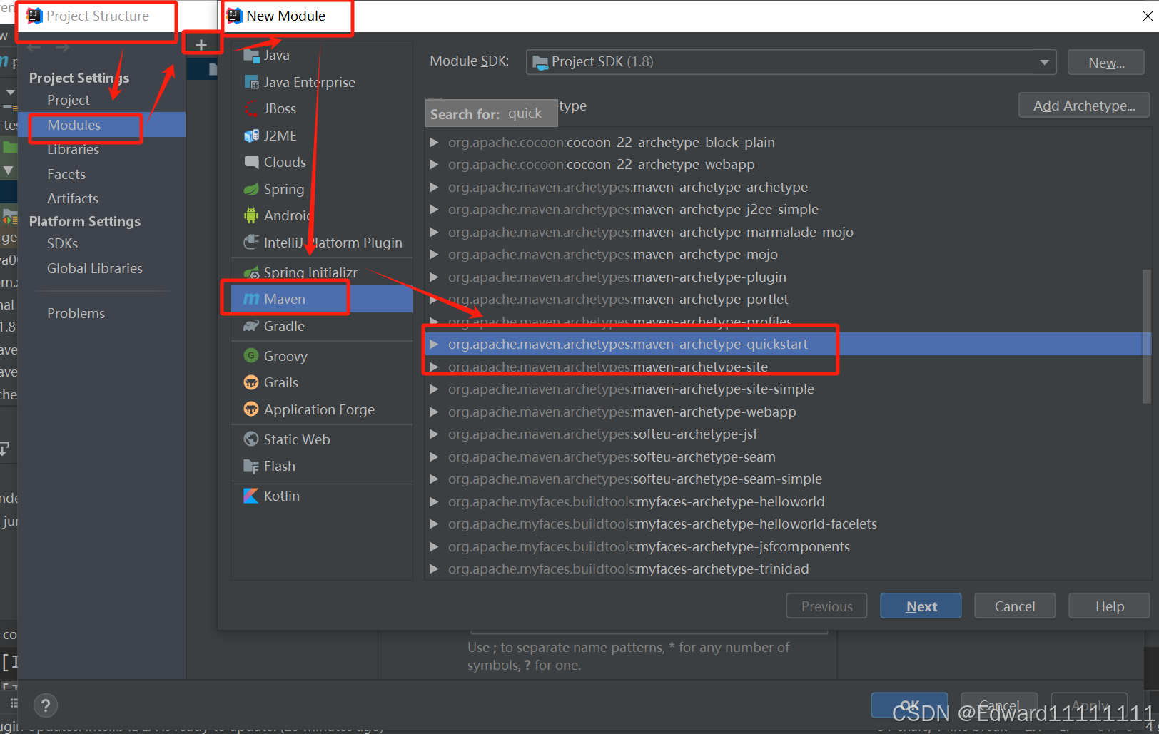Select the Java module type icon

tap(251, 55)
